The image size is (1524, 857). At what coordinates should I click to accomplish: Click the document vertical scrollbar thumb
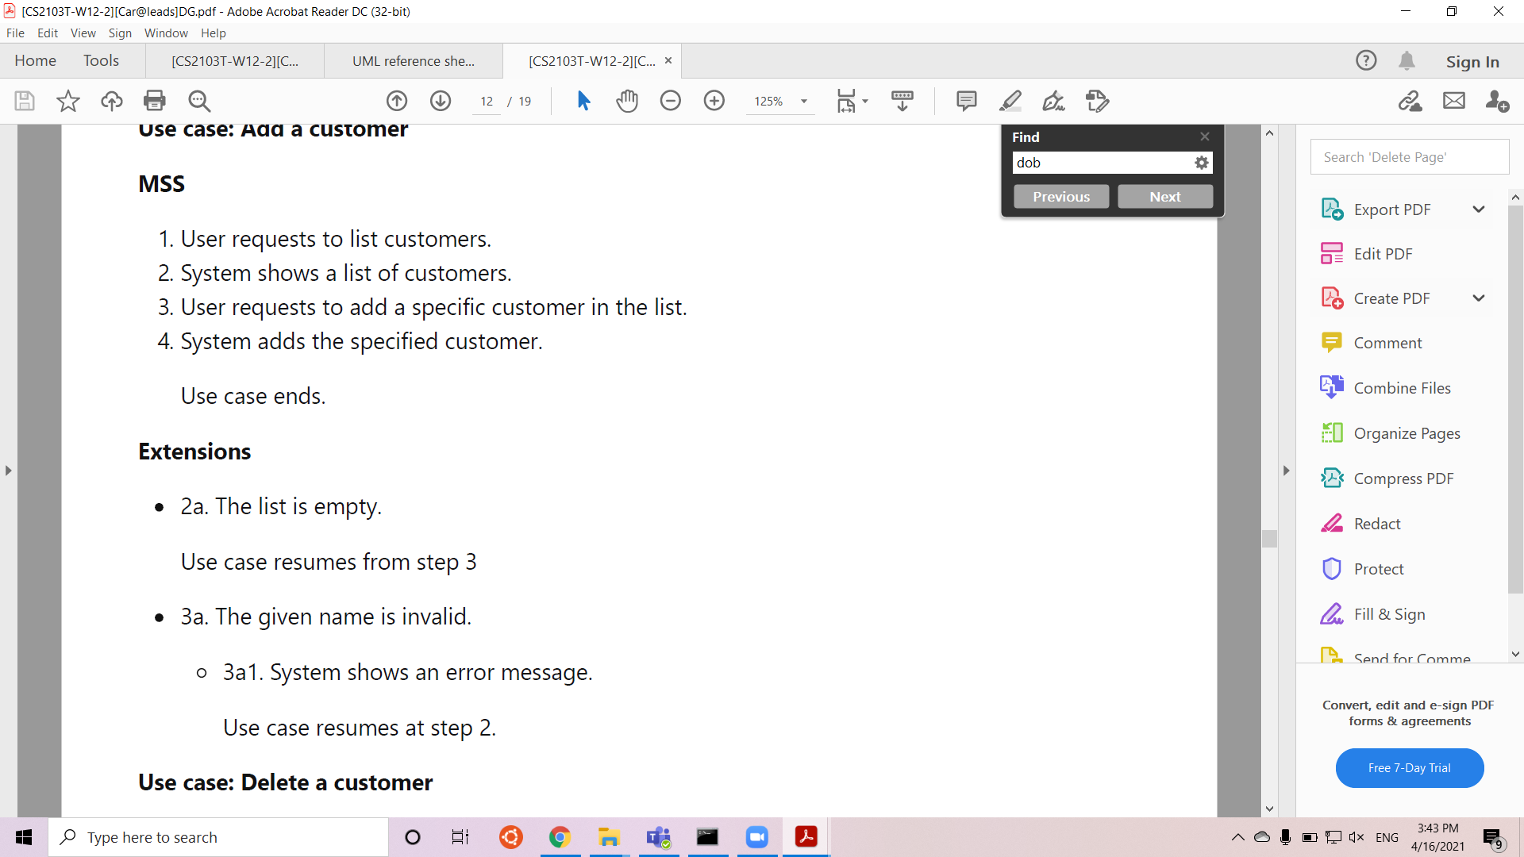pyautogui.click(x=1269, y=539)
